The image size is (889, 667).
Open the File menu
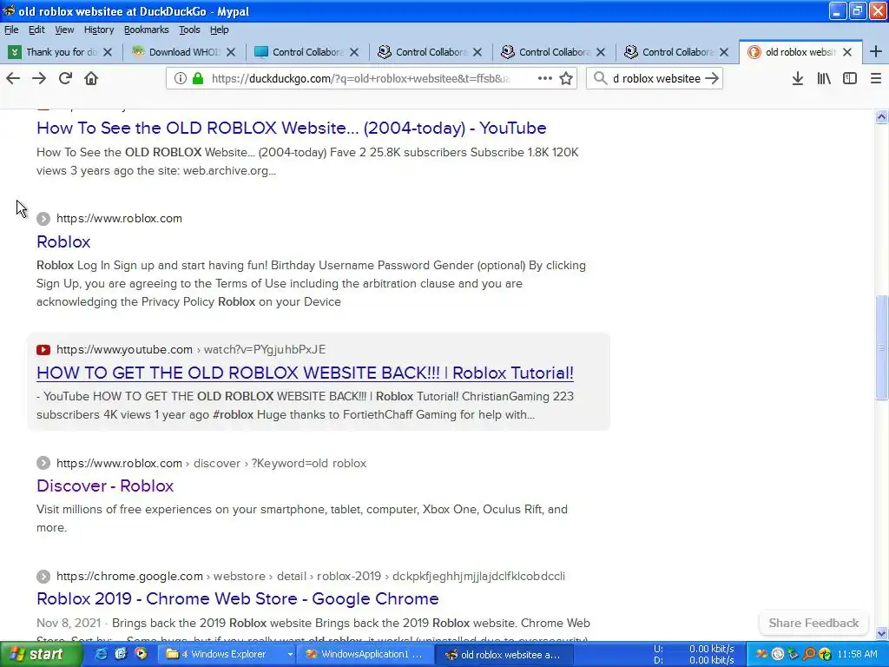[x=11, y=30]
